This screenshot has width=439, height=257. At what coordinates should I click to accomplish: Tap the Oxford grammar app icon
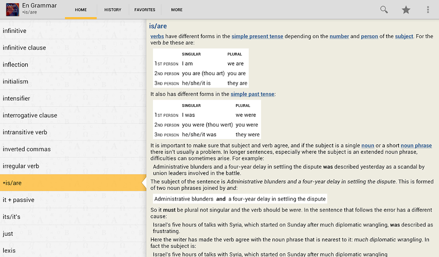13,9
